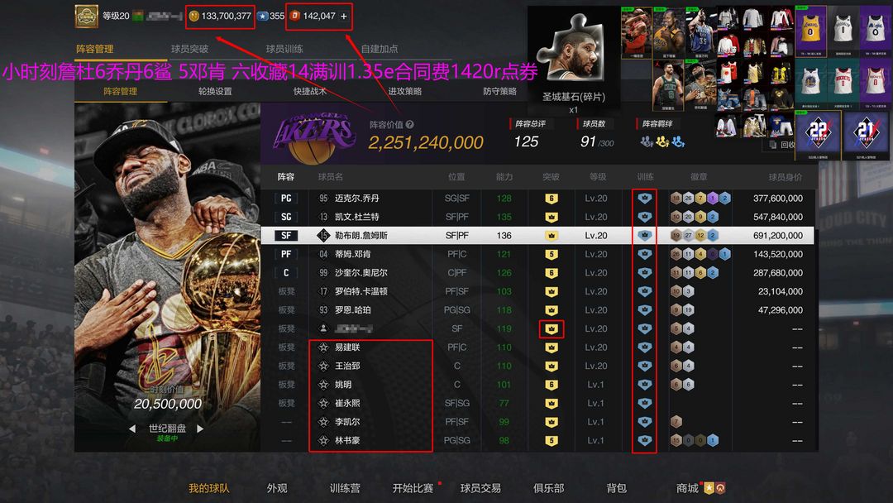The image size is (893, 503).
Task: Open 训练营 in the bottom navigation
Action: (x=345, y=488)
